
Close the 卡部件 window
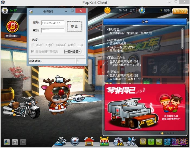(x=81, y=11)
